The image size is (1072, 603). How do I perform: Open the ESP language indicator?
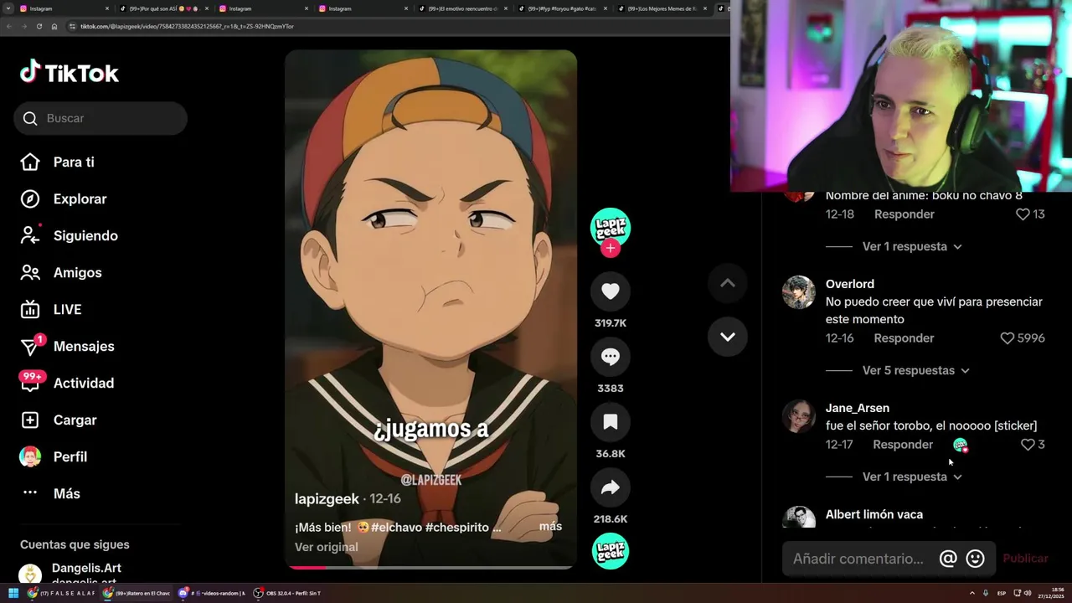[x=1002, y=593]
